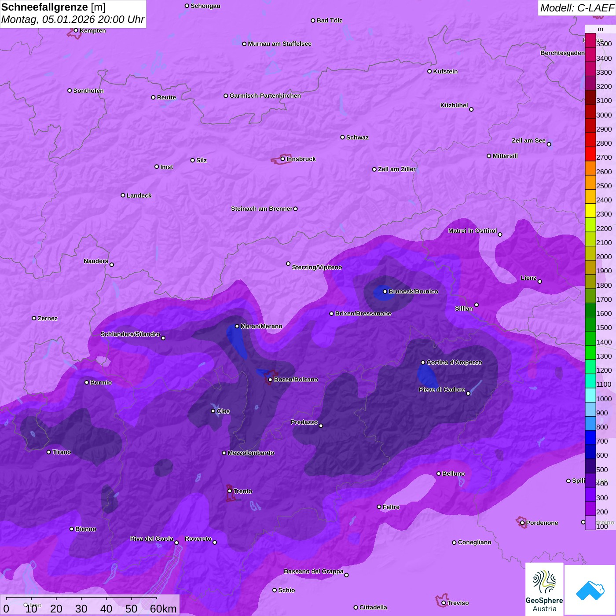Click the 'Berchtesgaden' label
This screenshot has height=616, width=616.
coord(562,53)
